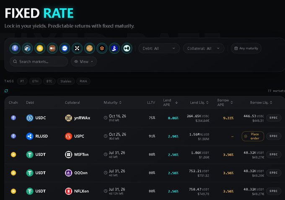Screen dimensions: 285x200
Task: Click BNB chain icon in QQQon row
Action: (13, 173)
